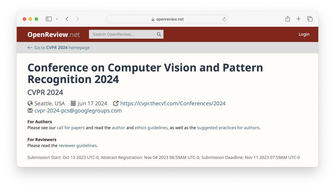Click the Login link
The image size is (335, 189).
(x=304, y=34)
